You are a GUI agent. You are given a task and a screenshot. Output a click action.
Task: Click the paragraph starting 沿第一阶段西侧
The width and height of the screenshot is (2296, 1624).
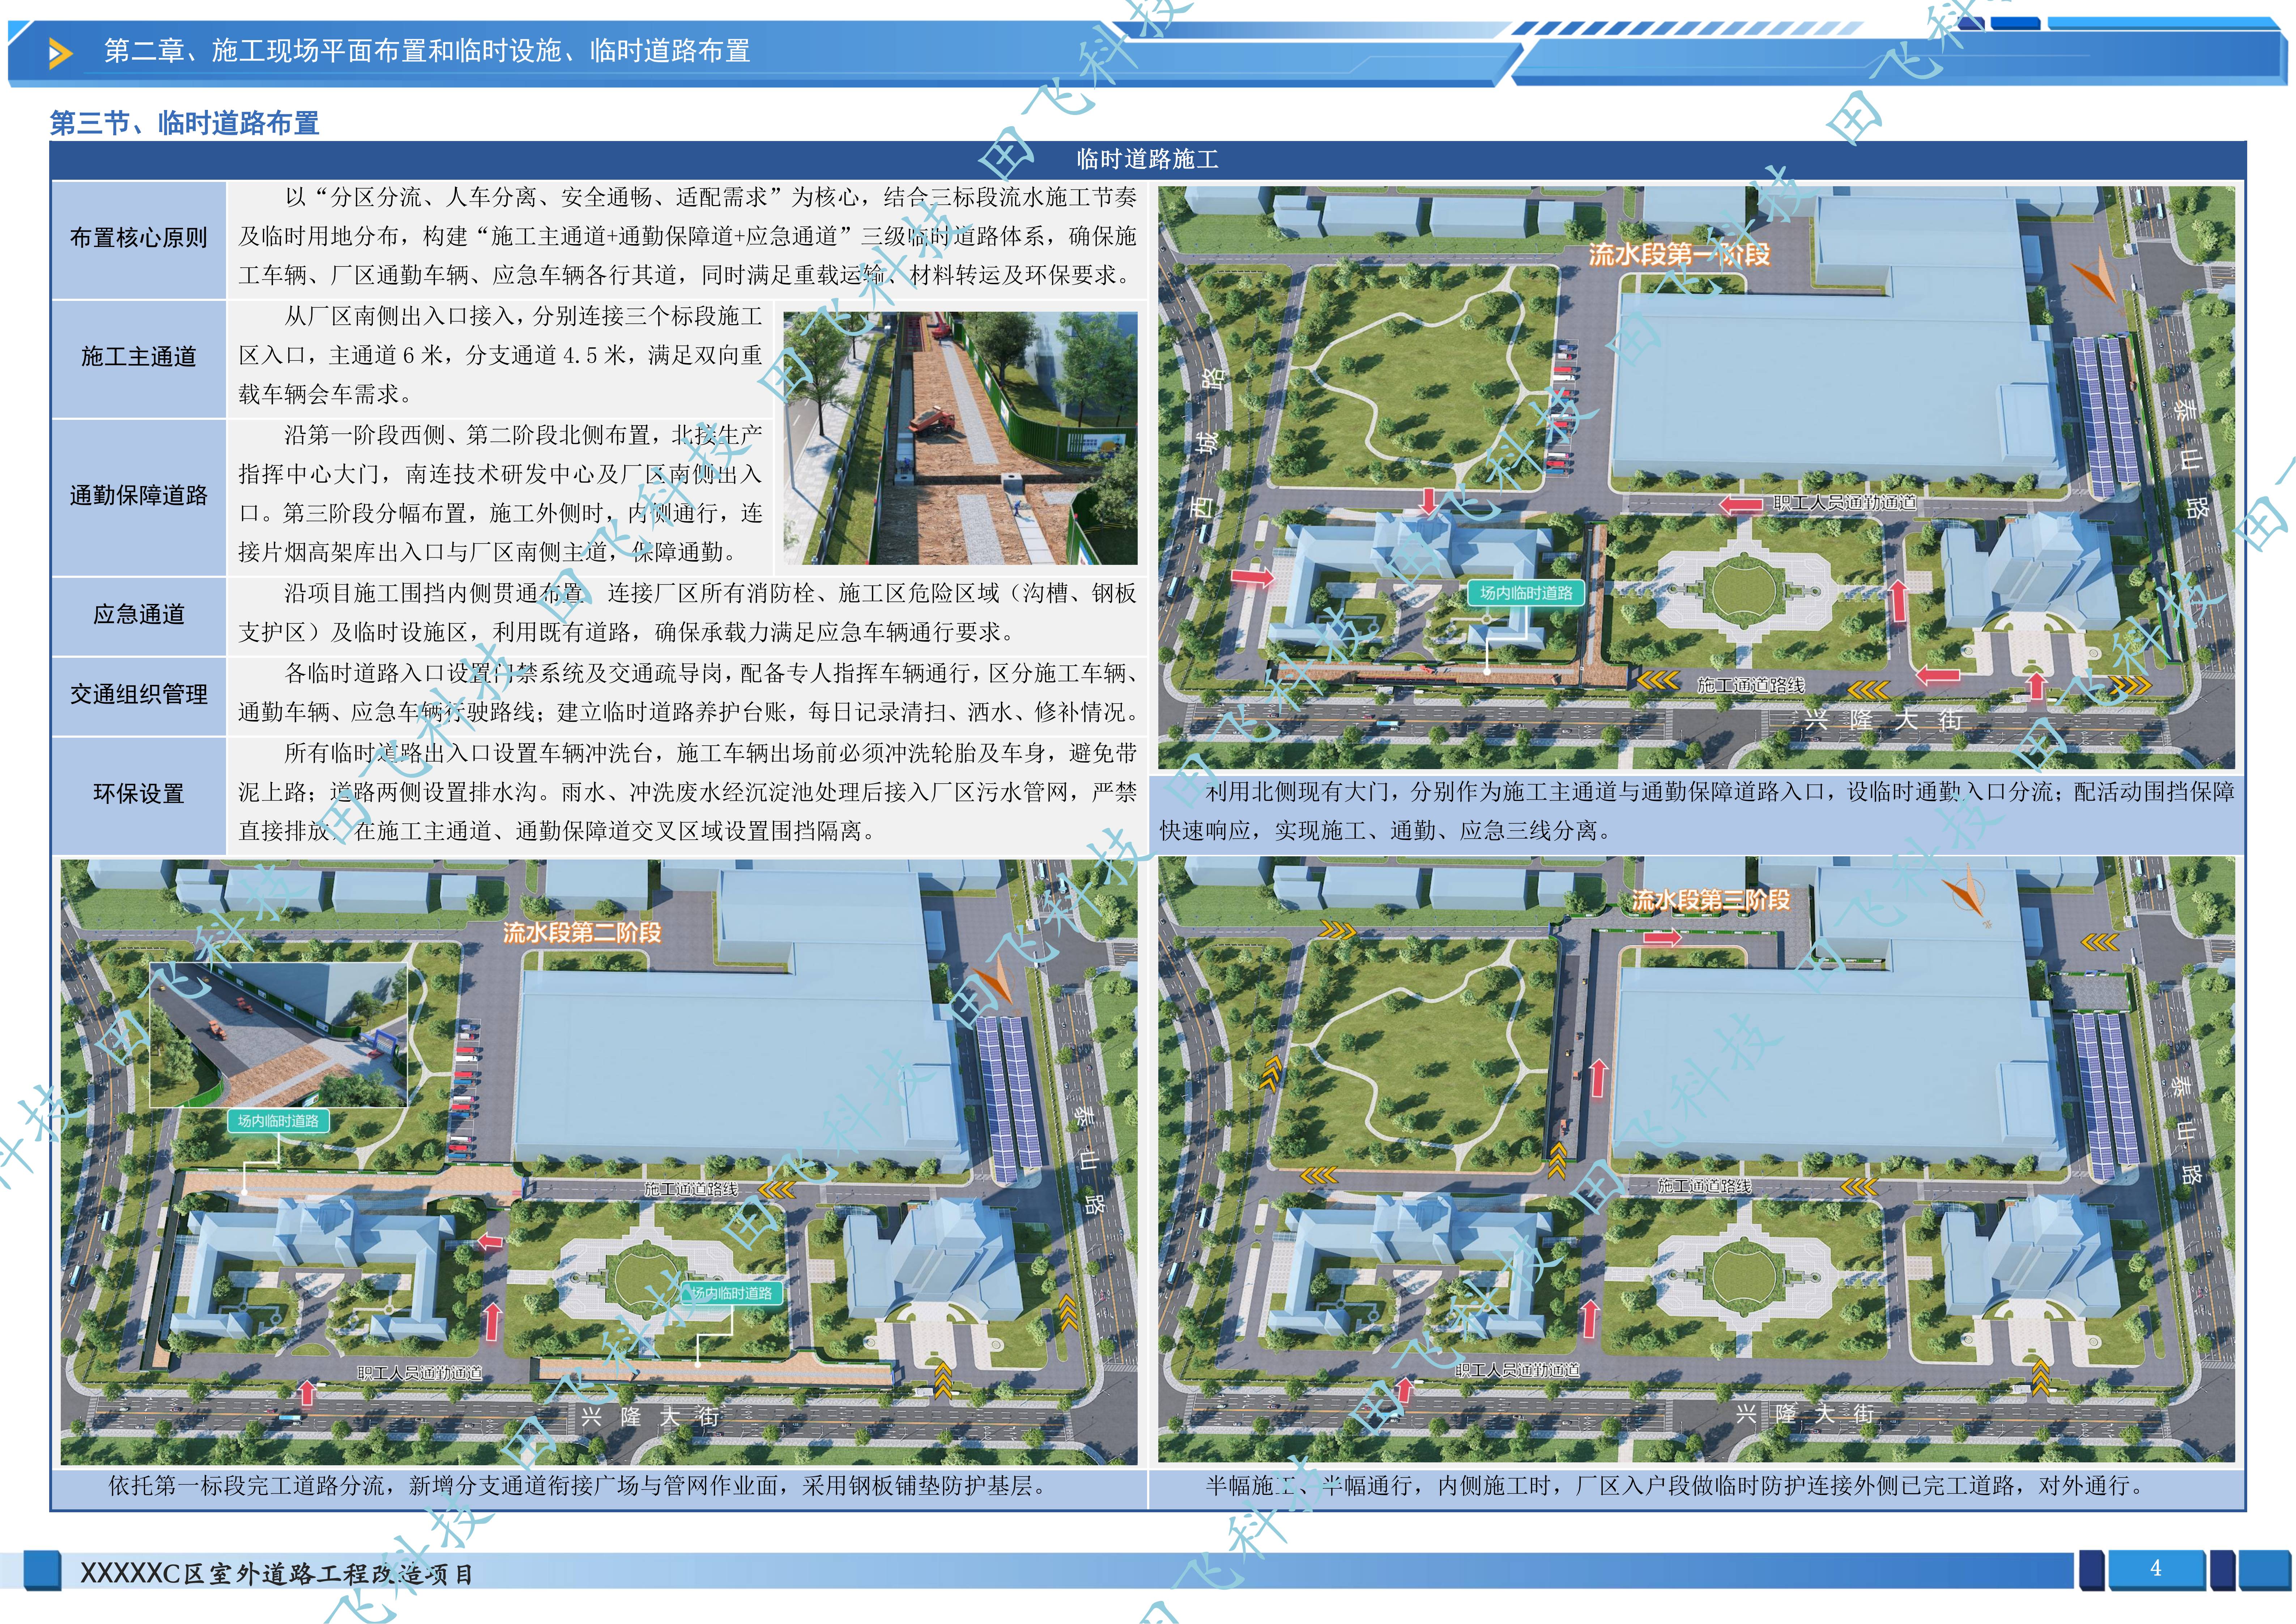click(500, 494)
